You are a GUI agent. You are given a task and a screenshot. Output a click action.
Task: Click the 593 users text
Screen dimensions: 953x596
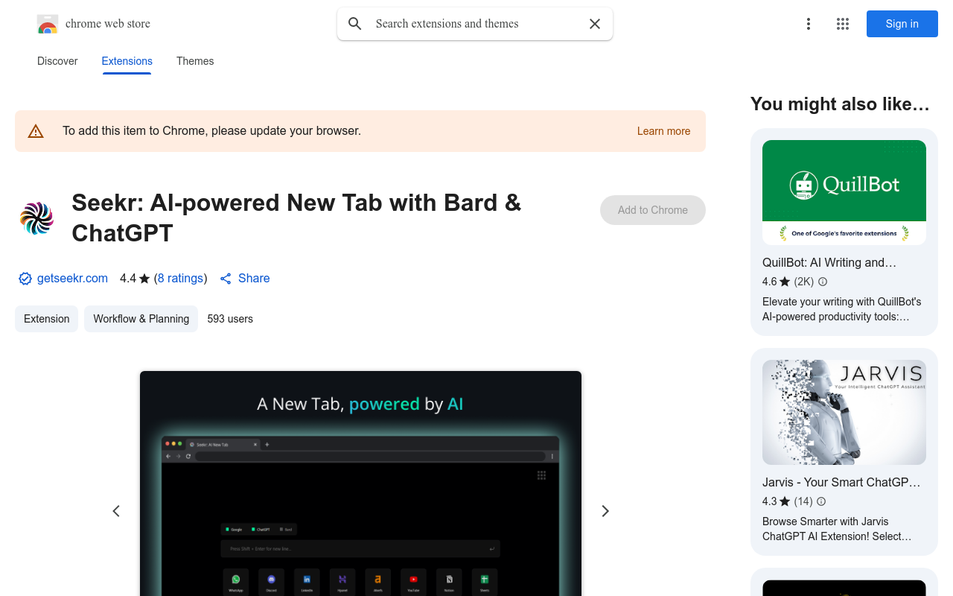pos(230,319)
